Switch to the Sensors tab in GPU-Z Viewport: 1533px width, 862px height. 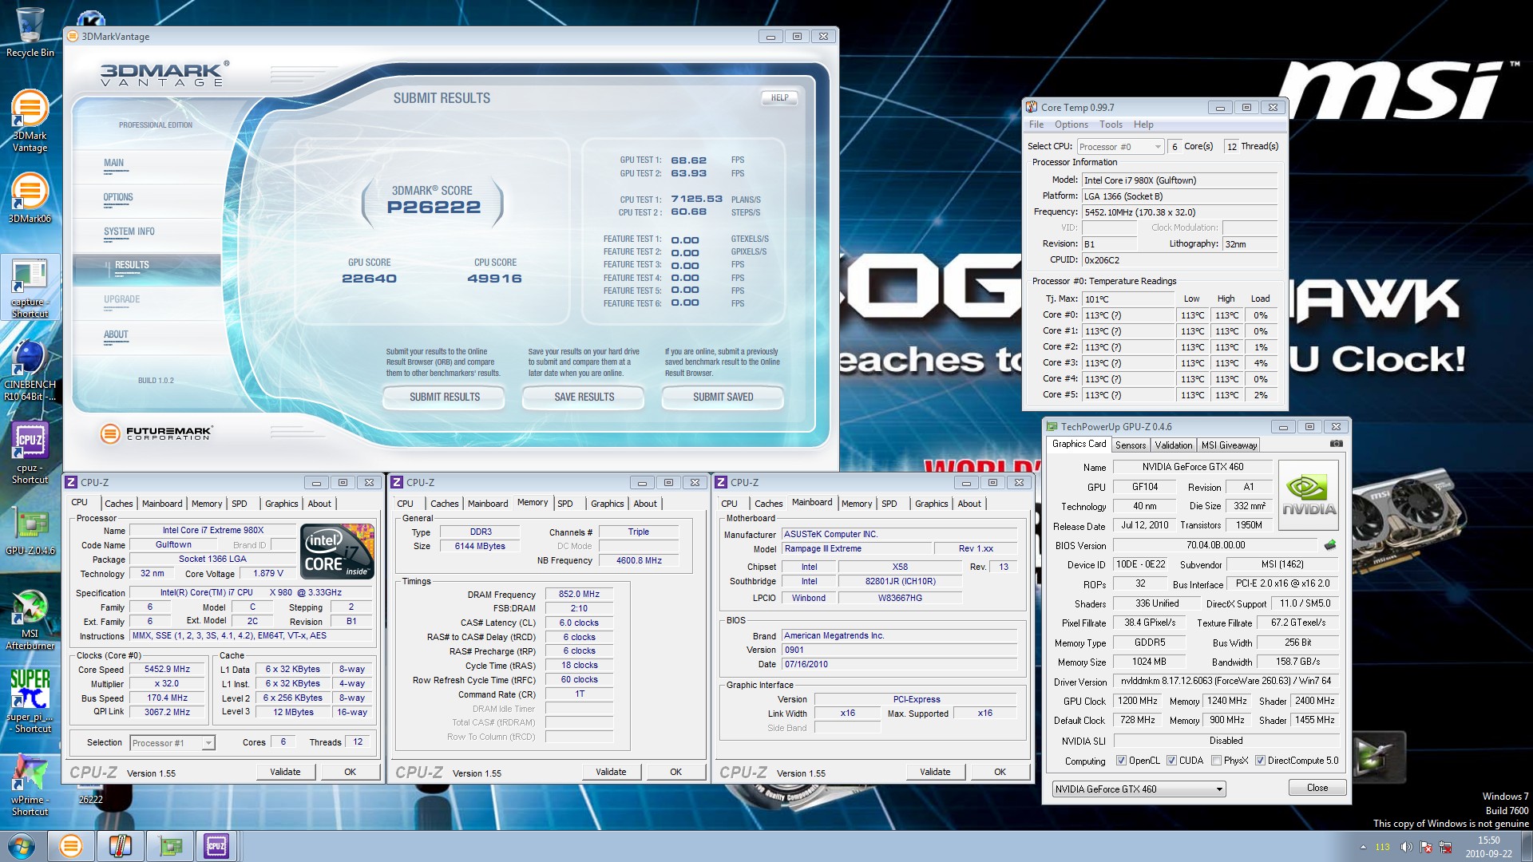(1130, 445)
